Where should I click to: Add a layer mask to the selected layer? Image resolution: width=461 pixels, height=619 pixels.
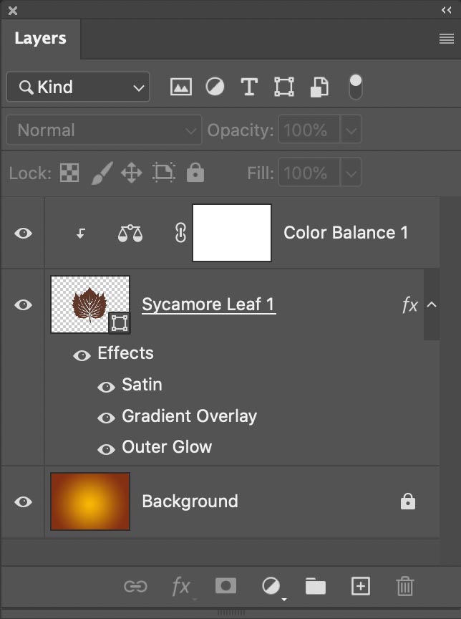(x=225, y=586)
